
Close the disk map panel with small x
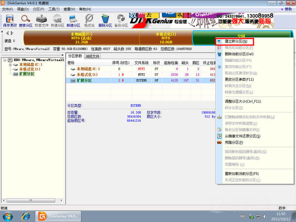2,31
